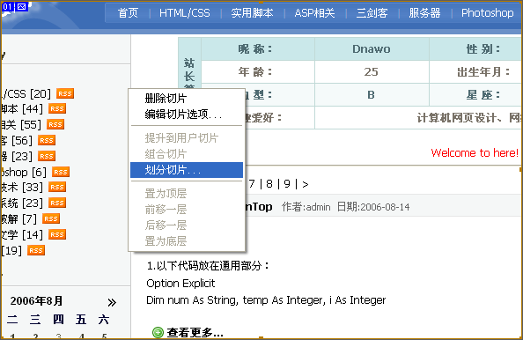This screenshot has width=523, height=340.
Task: Open the RSS feed icon beside [55]
Action: click(x=55, y=124)
